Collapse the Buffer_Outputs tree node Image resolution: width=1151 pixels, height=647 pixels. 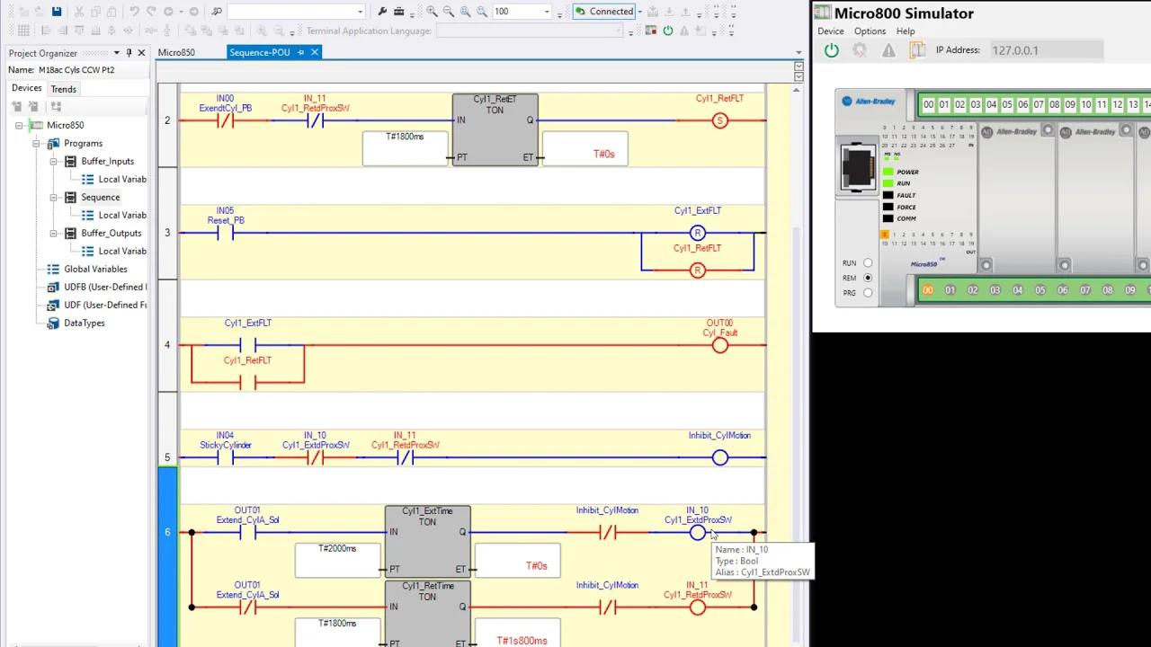coord(54,233)
